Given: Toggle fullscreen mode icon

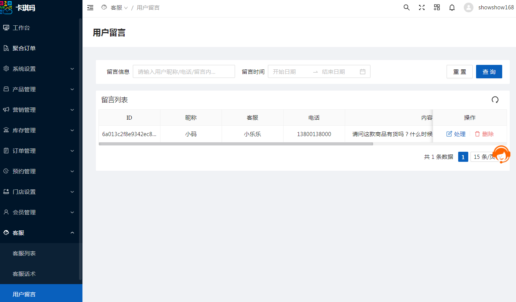Looking at the screenshot, I should 422,7.
